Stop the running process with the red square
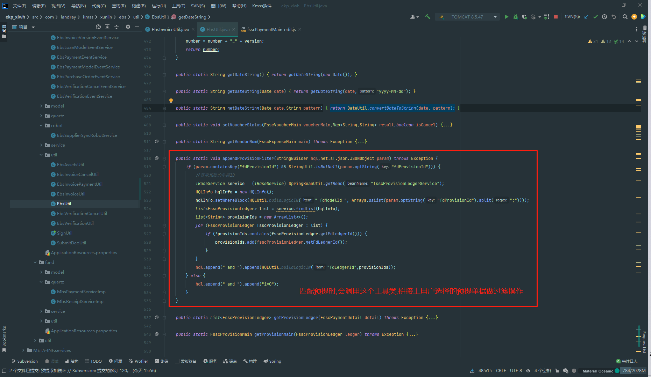The height and width of the screenshot is (377, 651). 556,17
